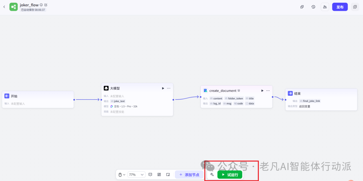Click the log_id output tag
Screen dimensions: 363x181
click(x=215, y=103)
